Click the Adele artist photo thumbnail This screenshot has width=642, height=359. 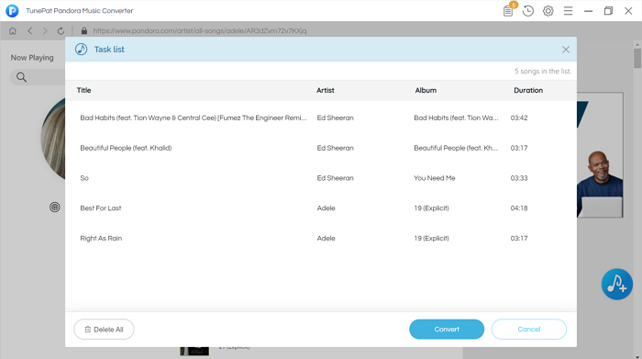click(53, 139)
